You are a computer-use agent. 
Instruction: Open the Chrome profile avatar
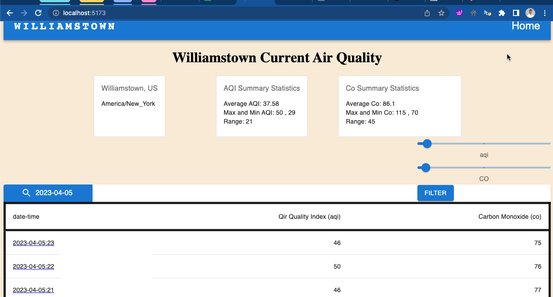[530, 13]
